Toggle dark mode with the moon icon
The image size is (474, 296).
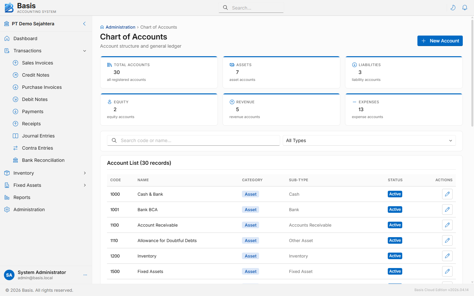click(453, 7)
